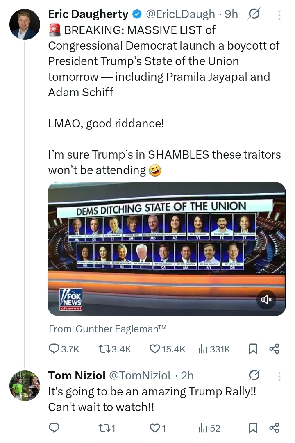295x443 pixels.
Task: Open Gunther Eagleman video source link
Action: tap(121, 329)
